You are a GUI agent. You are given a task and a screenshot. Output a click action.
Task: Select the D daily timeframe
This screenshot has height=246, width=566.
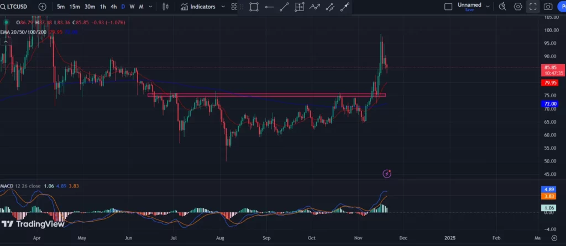123,7
